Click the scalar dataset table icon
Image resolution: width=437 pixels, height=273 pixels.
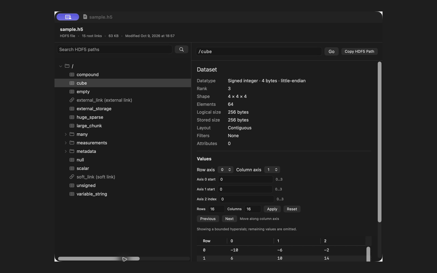[x=72, y=168]
